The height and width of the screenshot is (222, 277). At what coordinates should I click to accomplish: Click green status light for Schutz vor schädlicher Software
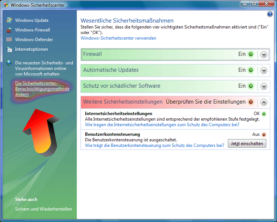click(251, 86)
